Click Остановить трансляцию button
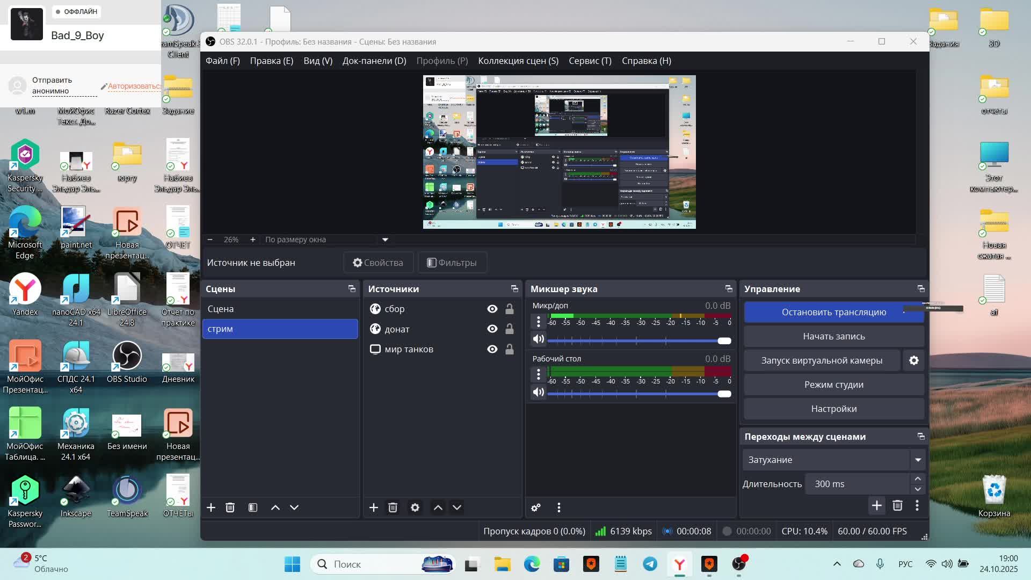 [x=833, y=312]
